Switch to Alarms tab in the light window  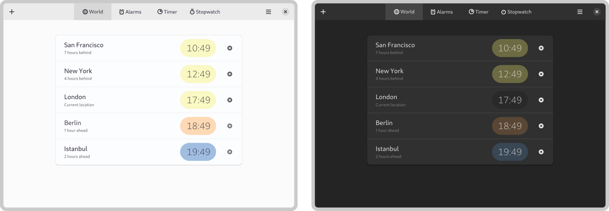(x=130, y=12)
